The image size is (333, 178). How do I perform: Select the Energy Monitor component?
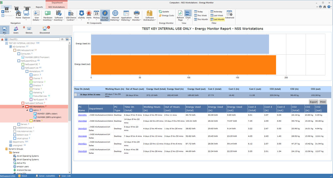tap(105, 16)
